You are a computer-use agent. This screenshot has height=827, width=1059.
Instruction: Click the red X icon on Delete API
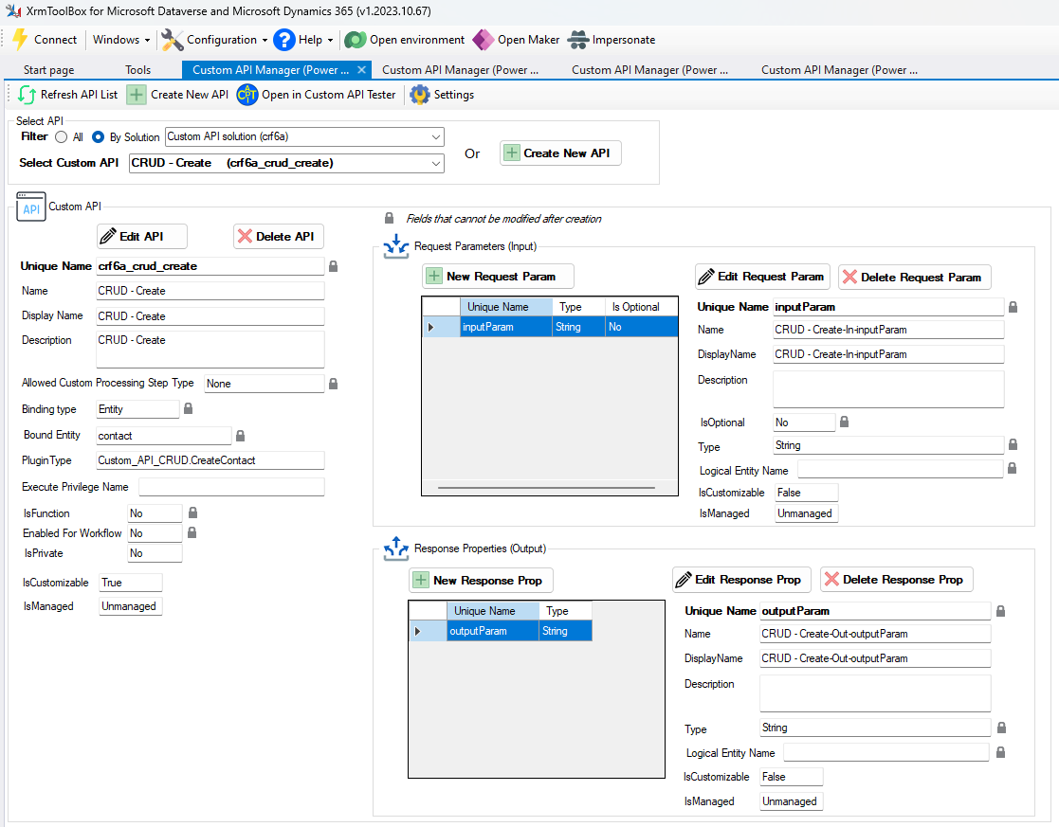tap(246, 236)
